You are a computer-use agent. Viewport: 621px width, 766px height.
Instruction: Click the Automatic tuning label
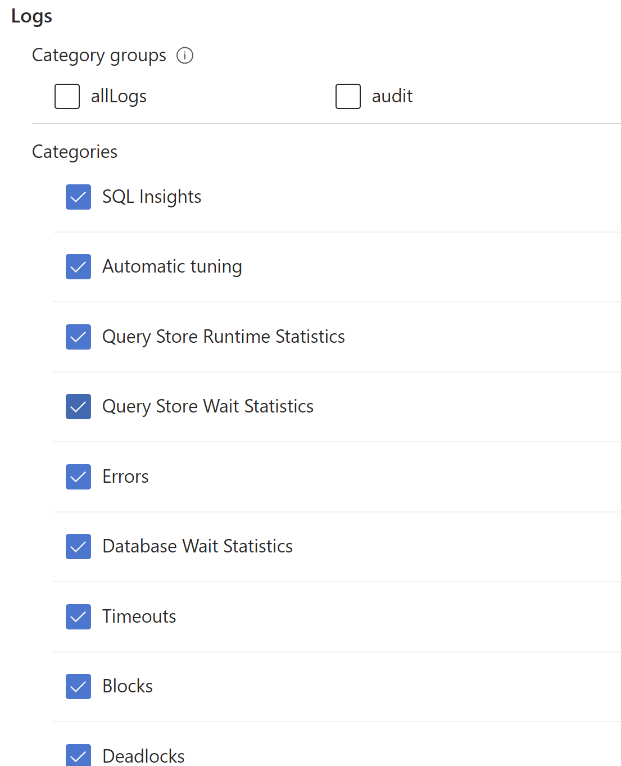point(172,266)
